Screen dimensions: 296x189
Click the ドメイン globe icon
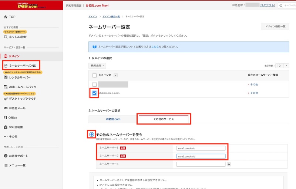coord(6,56)
